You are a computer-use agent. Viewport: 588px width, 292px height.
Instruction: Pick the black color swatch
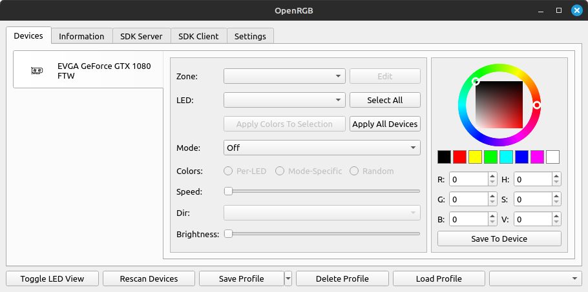coord(445,157)
